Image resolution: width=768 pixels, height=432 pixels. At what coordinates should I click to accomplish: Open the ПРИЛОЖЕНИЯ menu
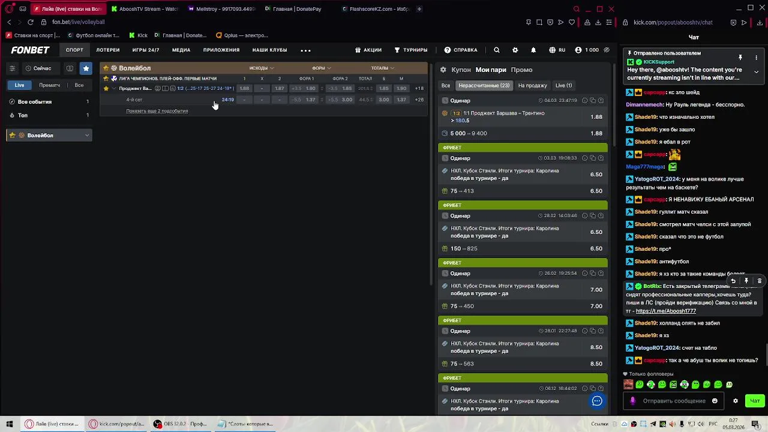[221, 50]
